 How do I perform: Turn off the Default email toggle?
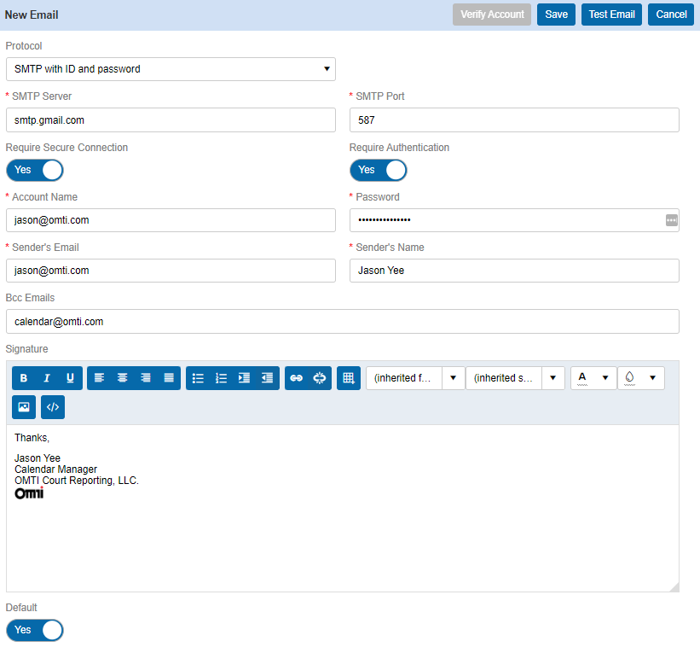click(x=34, y=630)
